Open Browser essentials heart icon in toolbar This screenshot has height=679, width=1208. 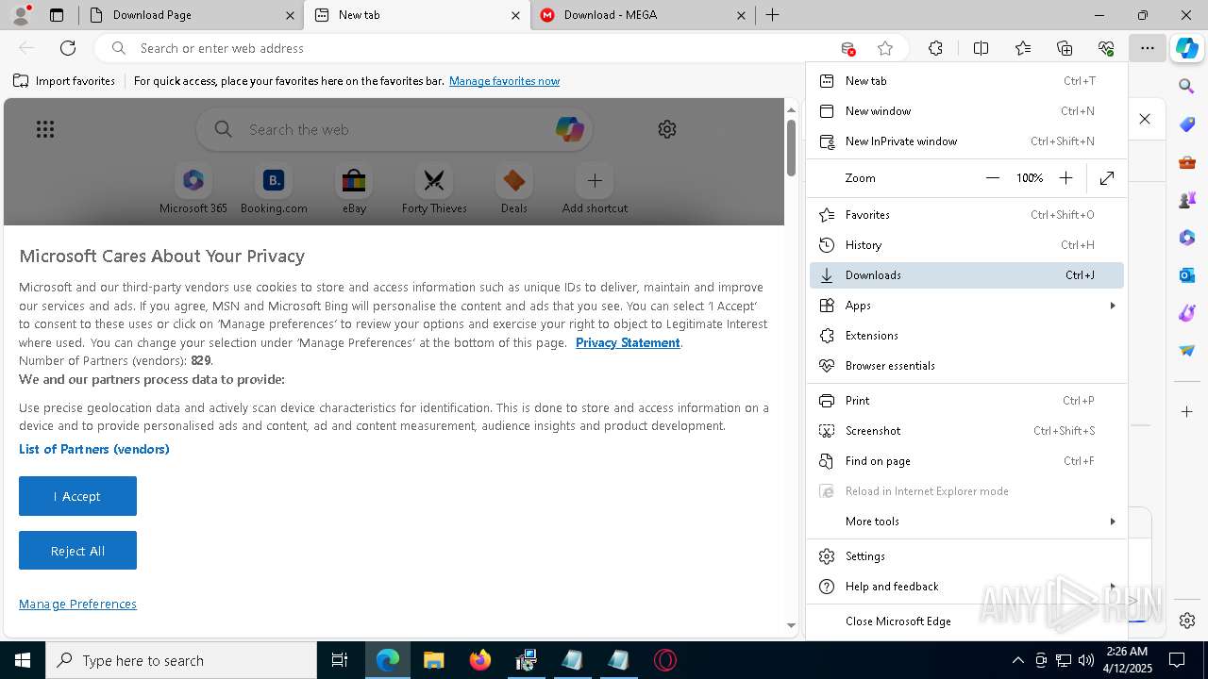pyautogui.click(x=1106, y=48)
